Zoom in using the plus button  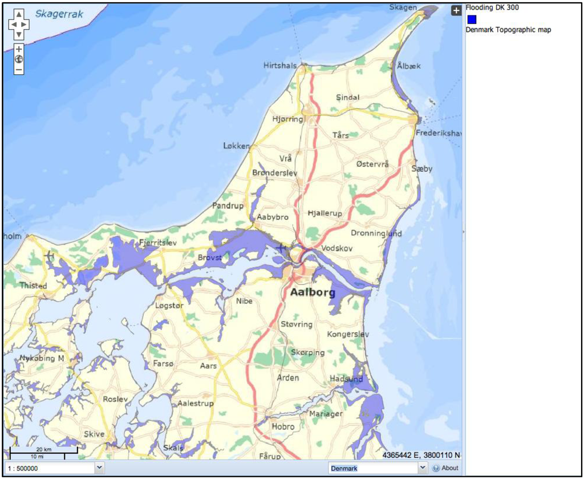tap(19, 49)
